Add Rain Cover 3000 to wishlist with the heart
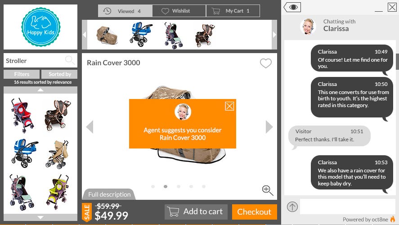The height and width of the screenshot is (225, 399). click(x=266, y=63)
